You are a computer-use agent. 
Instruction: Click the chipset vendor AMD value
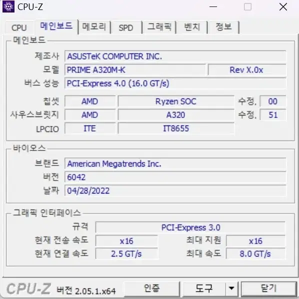coord(90,101)
